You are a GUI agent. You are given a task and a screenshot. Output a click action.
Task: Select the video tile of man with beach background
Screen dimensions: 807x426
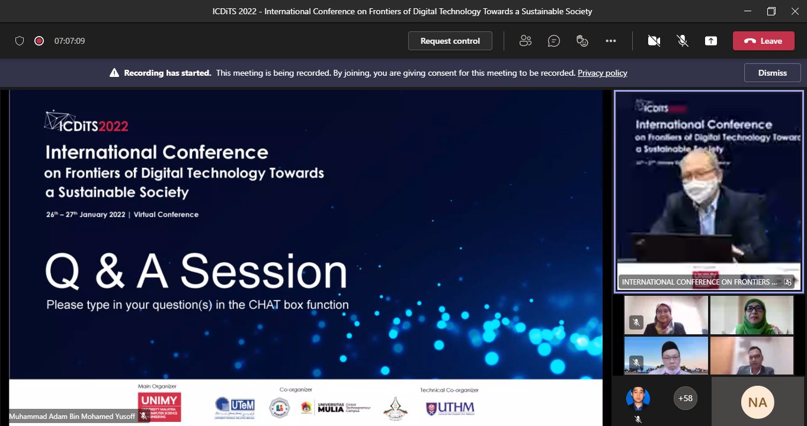667,356
